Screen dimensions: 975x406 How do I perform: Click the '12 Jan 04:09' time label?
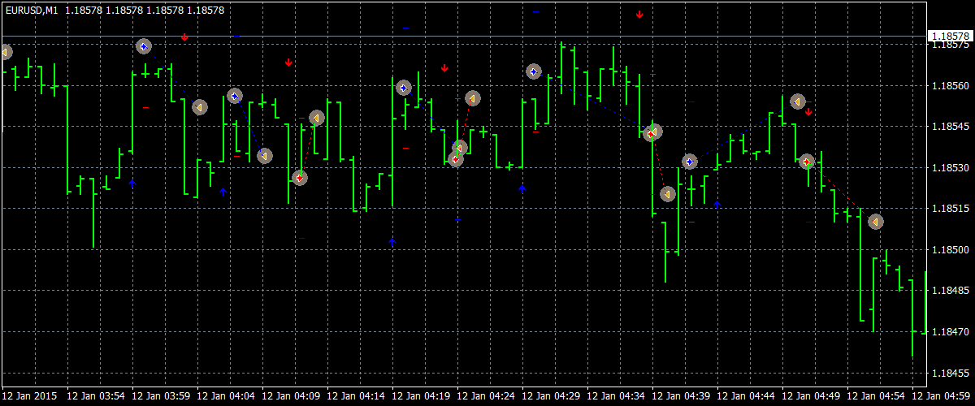pos(290,396)
